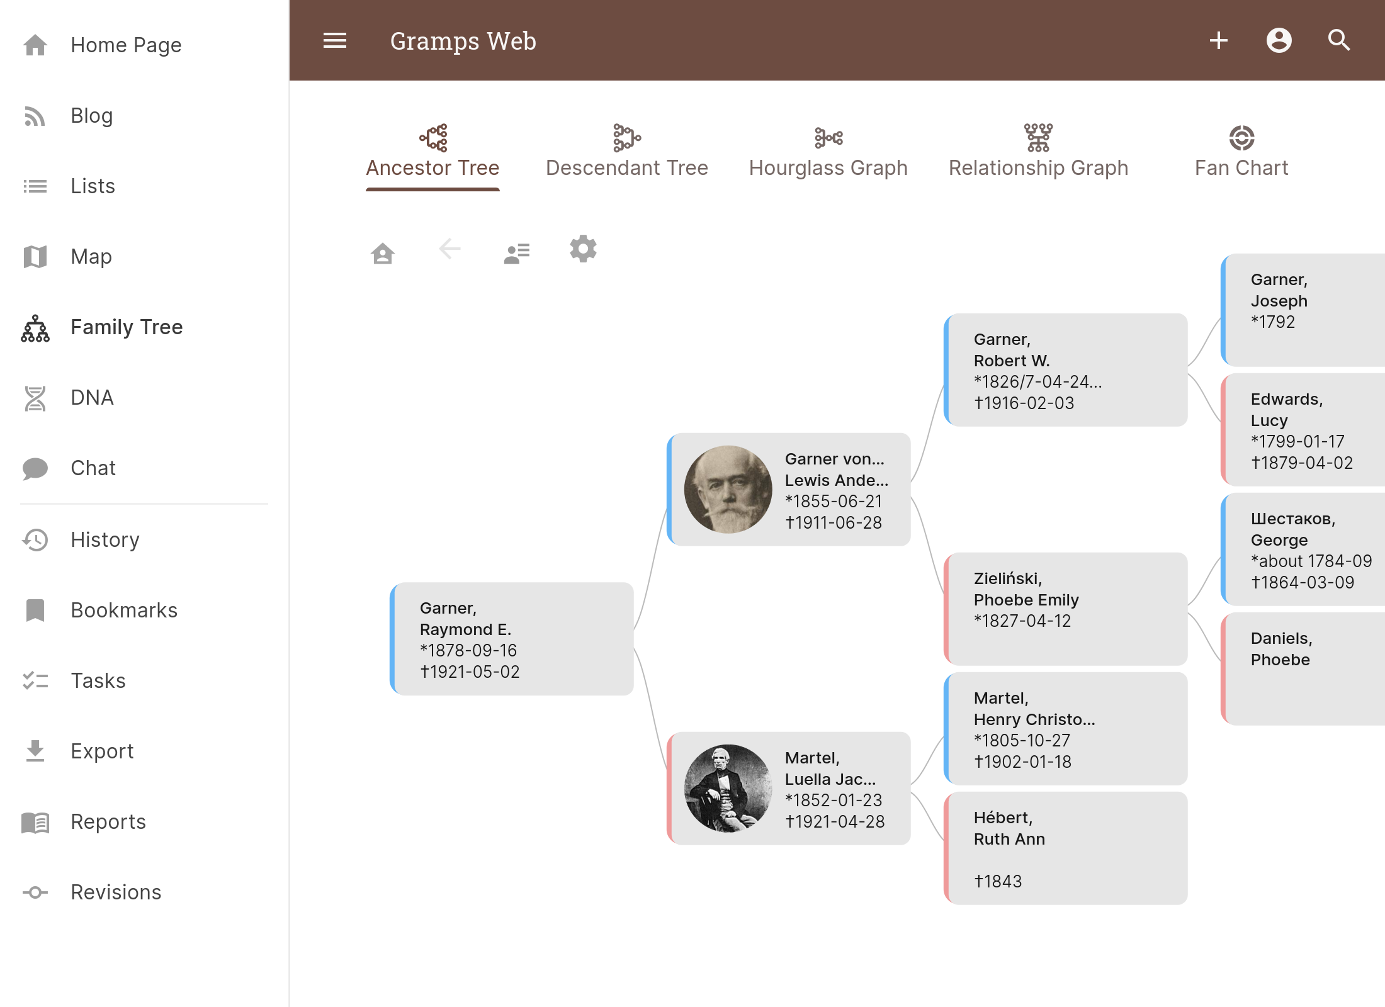Open search from the top bar
The height and width of the screenshot is (1007, 1385).
pyautogui.click(x=1338, y=40)
